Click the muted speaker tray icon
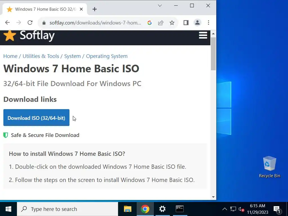This screenshot has width=288, height=216. 241,209
